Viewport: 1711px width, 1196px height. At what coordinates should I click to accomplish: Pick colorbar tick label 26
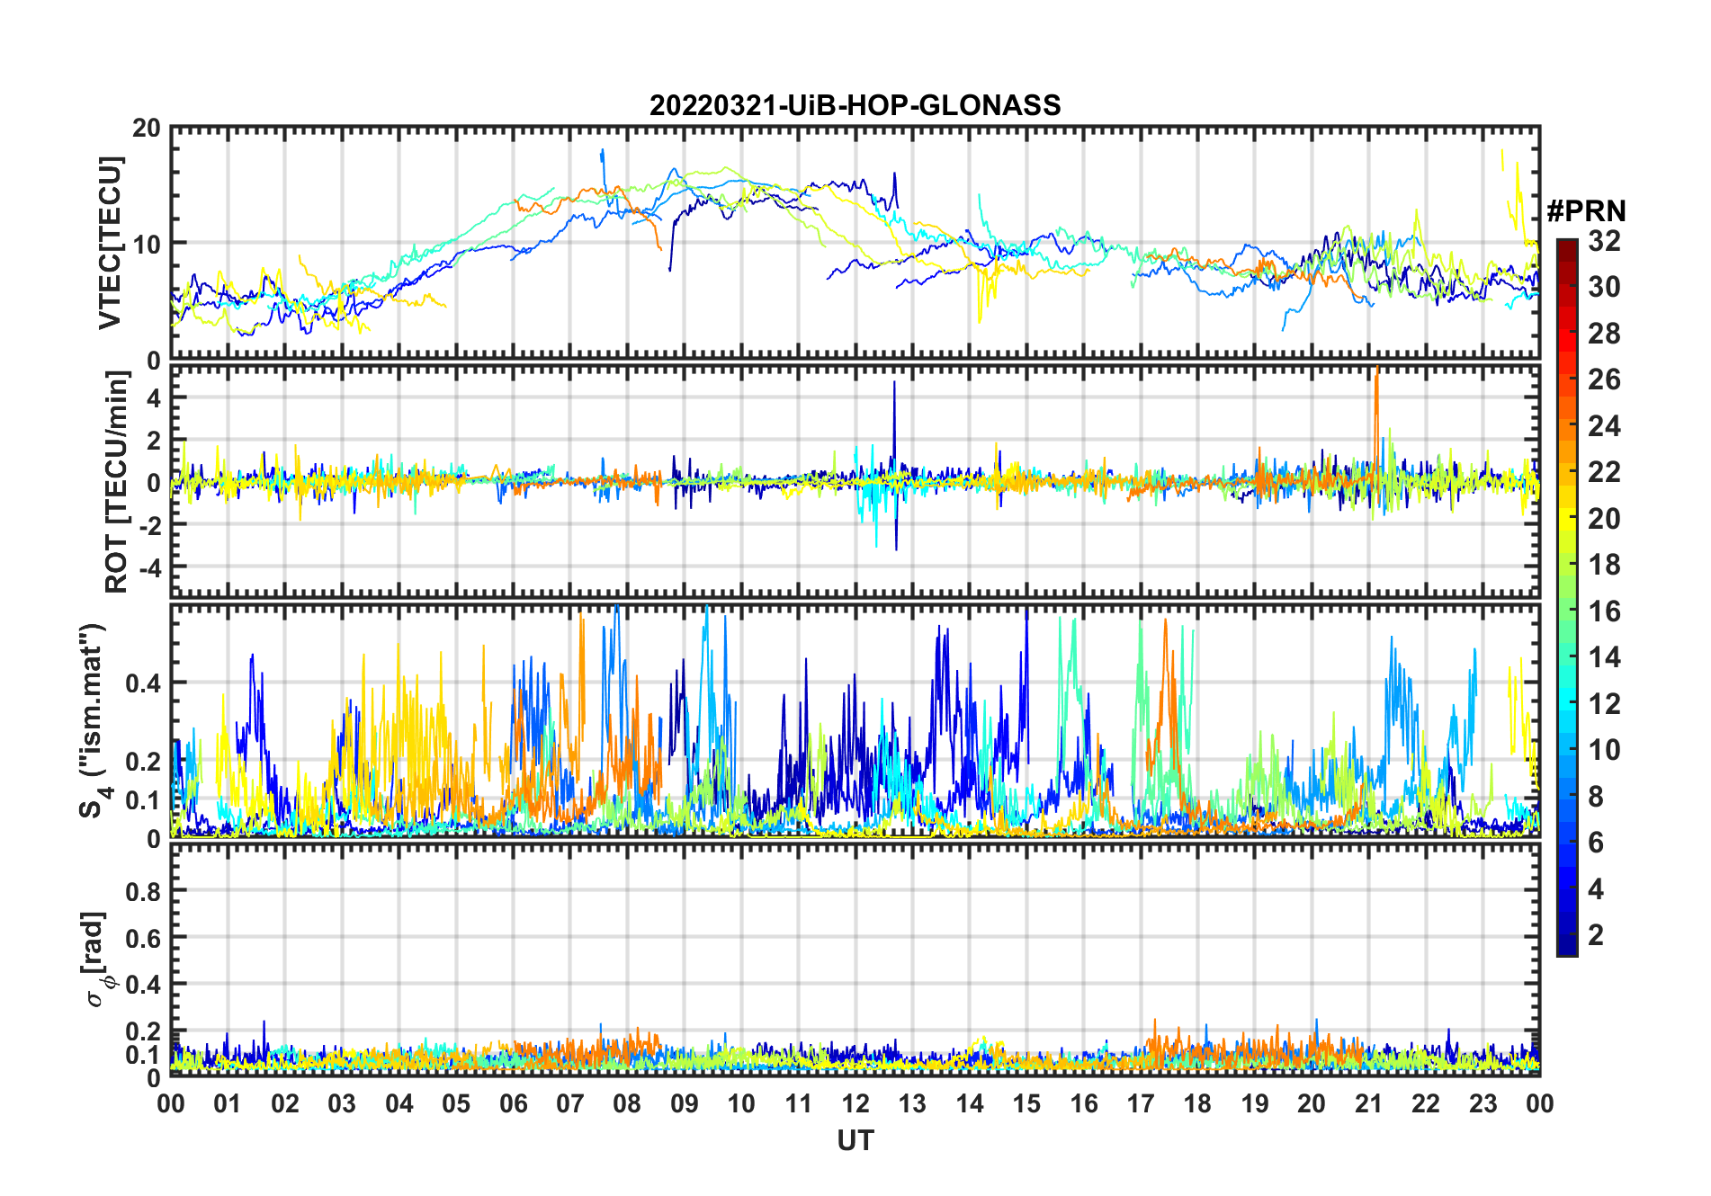[1604, 379]
